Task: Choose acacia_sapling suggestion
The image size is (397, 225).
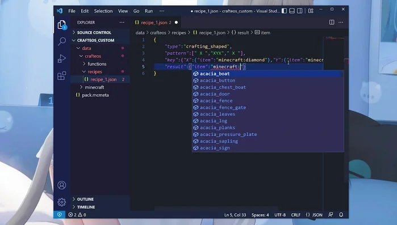Action: tap(268, 141)
